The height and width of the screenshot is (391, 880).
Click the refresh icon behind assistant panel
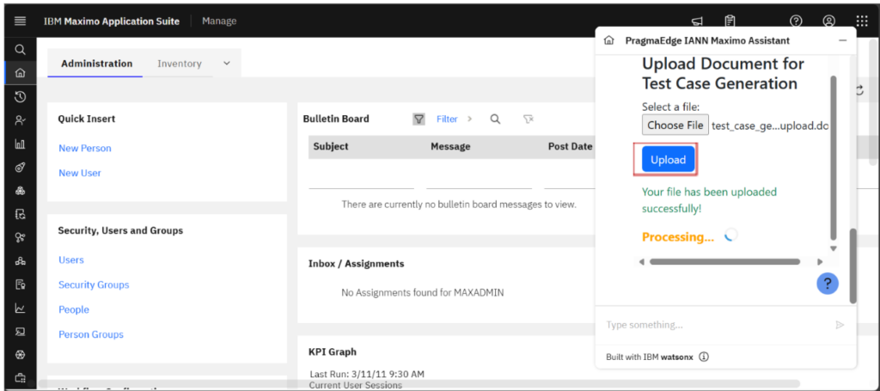pos(859,91)
